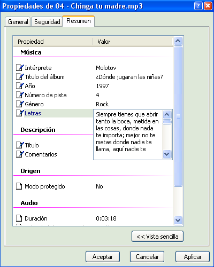This screenshot has width=214, height=267.
Task: Click the document icon next to Modo protegido
Action: point(19,186)
